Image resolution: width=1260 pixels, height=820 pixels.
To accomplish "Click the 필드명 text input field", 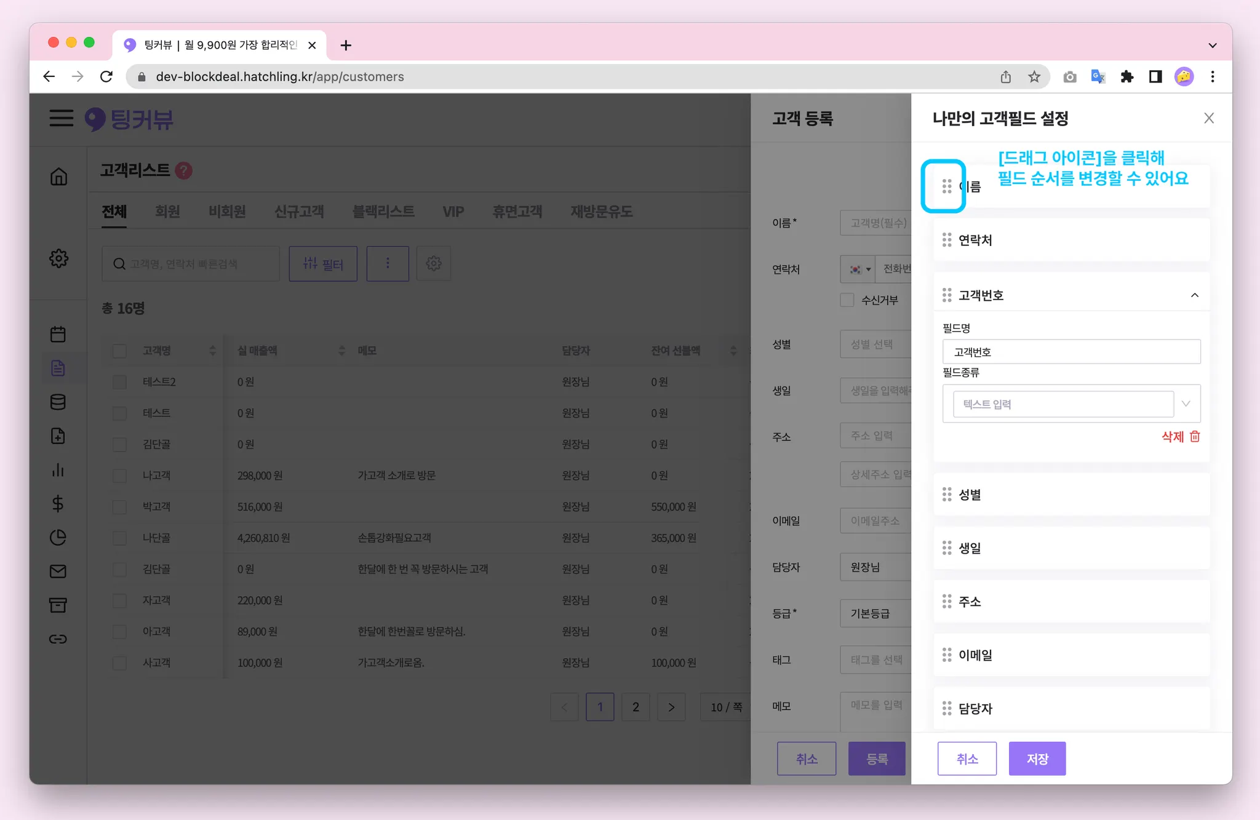I will [1071, 352].
